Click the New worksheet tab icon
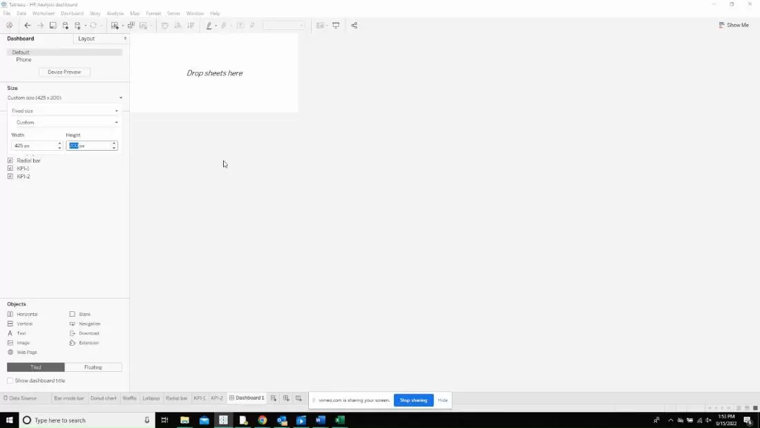 point(274,398)
